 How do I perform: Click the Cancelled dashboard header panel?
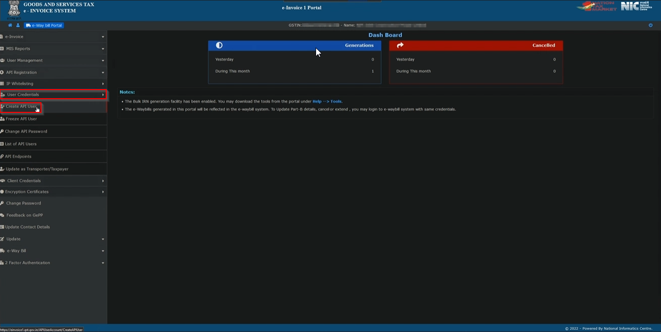coord(475,45)
